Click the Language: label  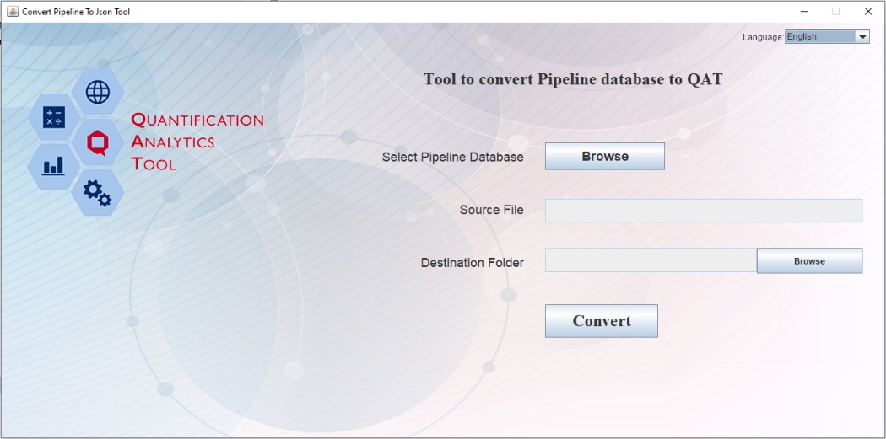[763, 37]
